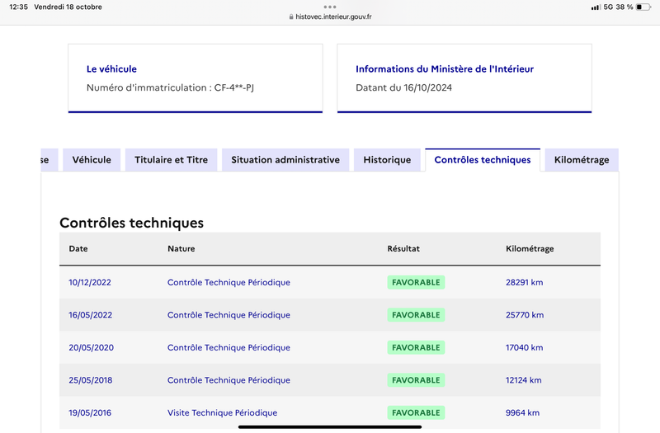Click the 17040 km mileage value
This screenshot has height=433, width=660.
(525, 347)
